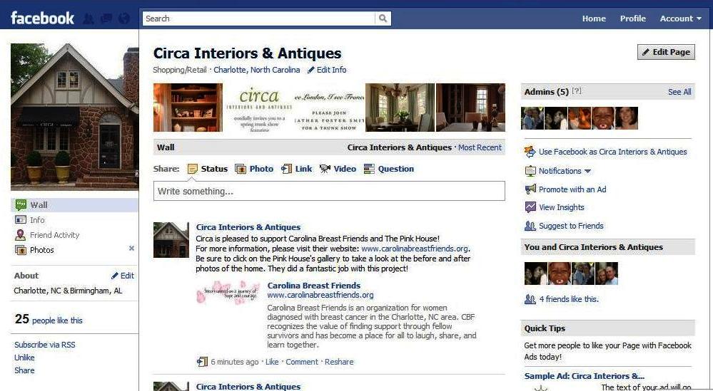Image resolution: width=713 pixels, height=391 pixels.
Task: Click the Facebook logo
Action: pyautogui.click(x=42, y=18)
